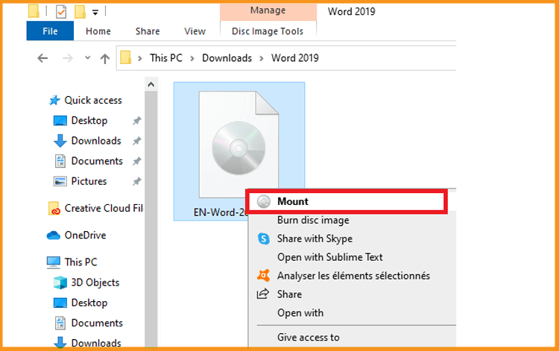Choose Open with Sublime Text
Screen dimensions: 559x351
[x=329, y=257]
